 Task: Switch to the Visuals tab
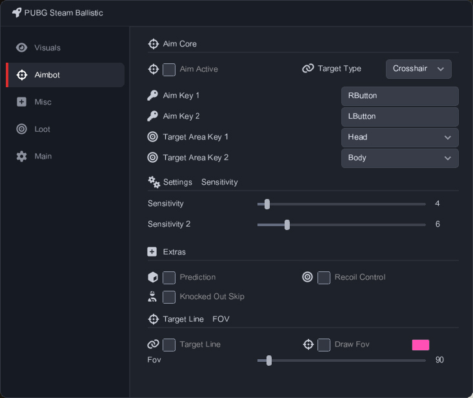[x=65, y=48]
